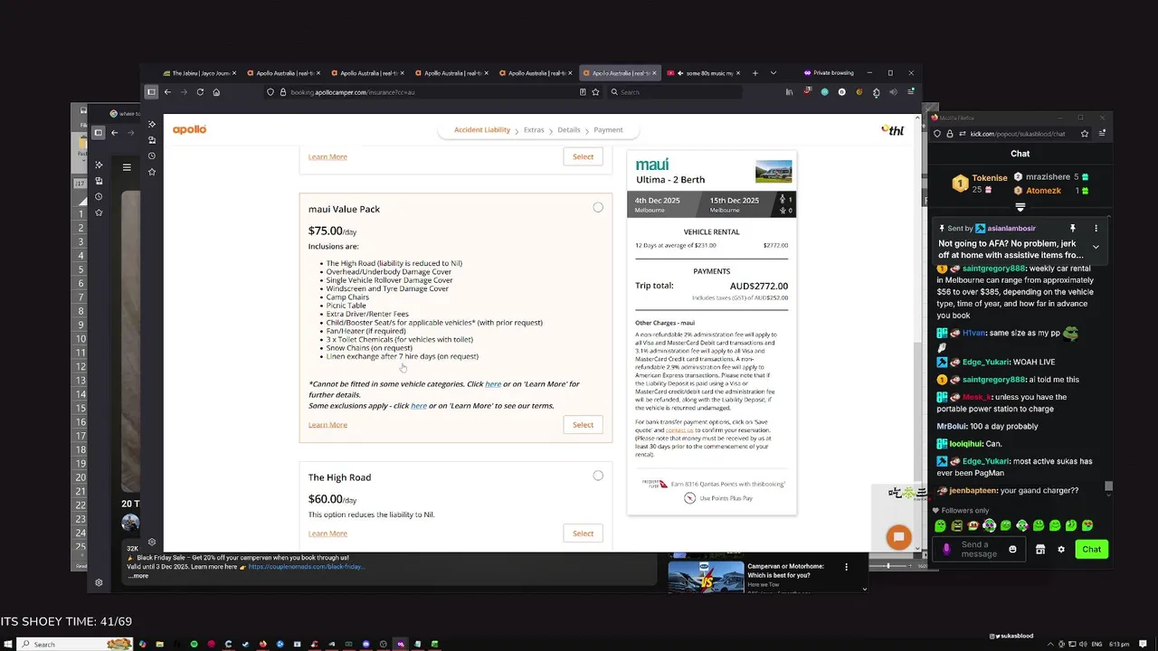Viewport: 1158px width, 651px height.
Task: Open new tab with plus button
Action: click(x=755, y=72)
